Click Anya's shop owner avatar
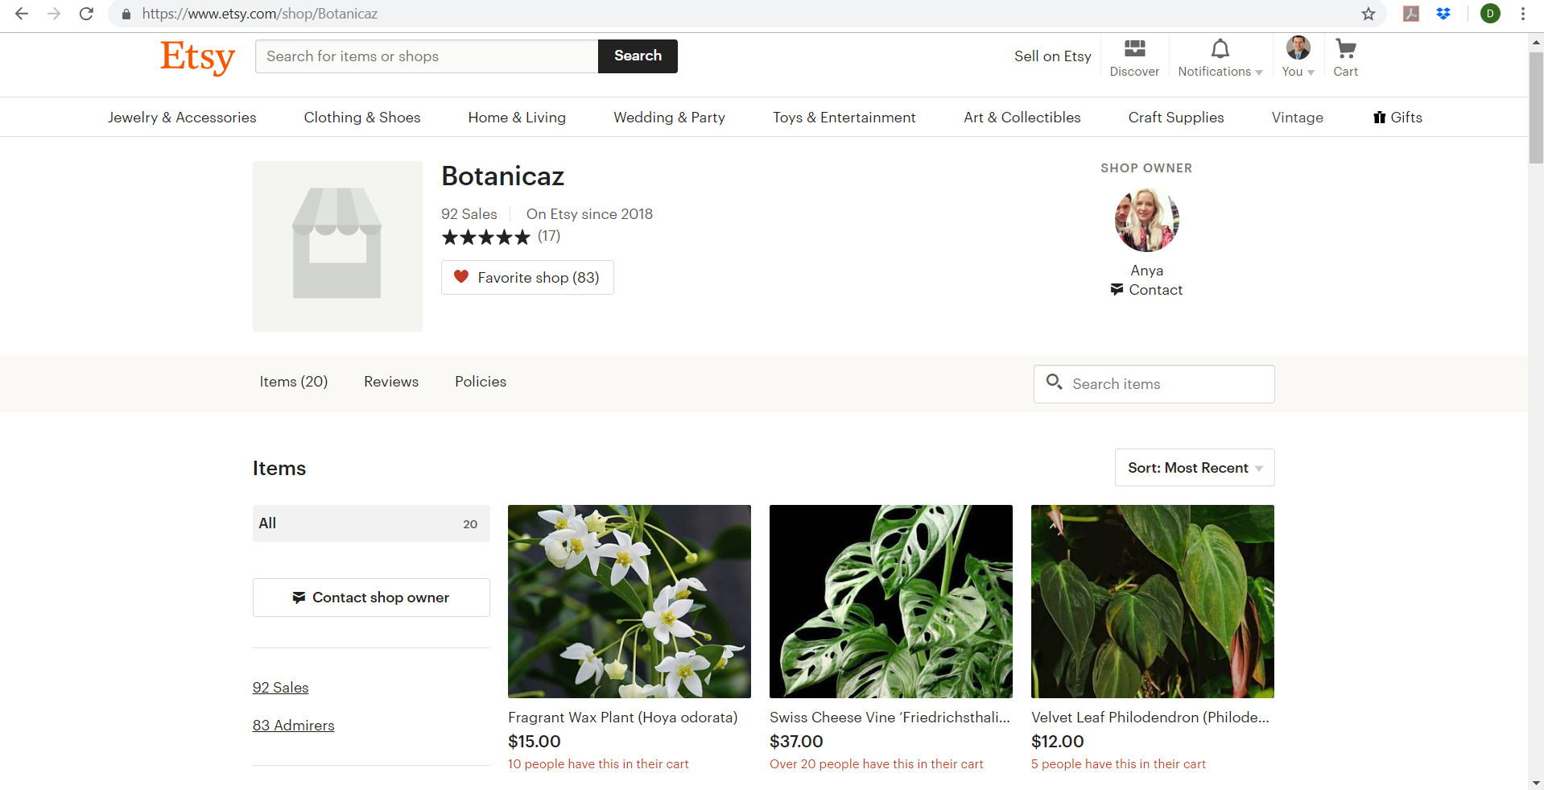 tap(1146, 220)
